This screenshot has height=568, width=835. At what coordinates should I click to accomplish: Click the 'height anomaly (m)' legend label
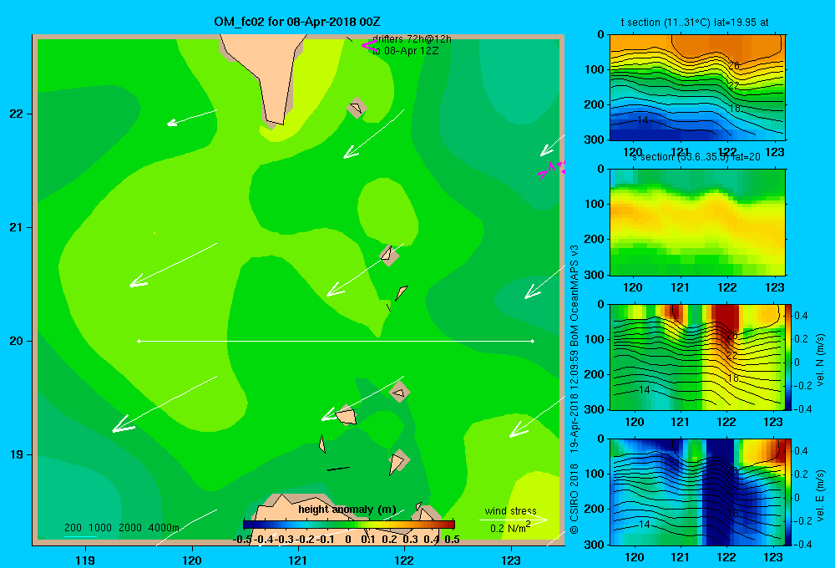click(347, 510)
